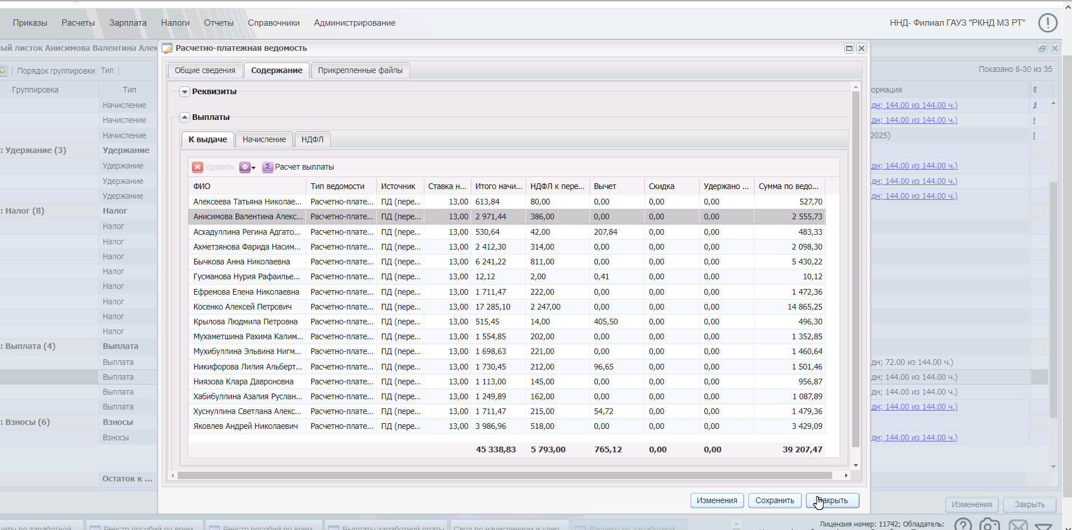Click the Изменения button in the dialog
Screen dimensions: 1072x530
coord(717,500)
